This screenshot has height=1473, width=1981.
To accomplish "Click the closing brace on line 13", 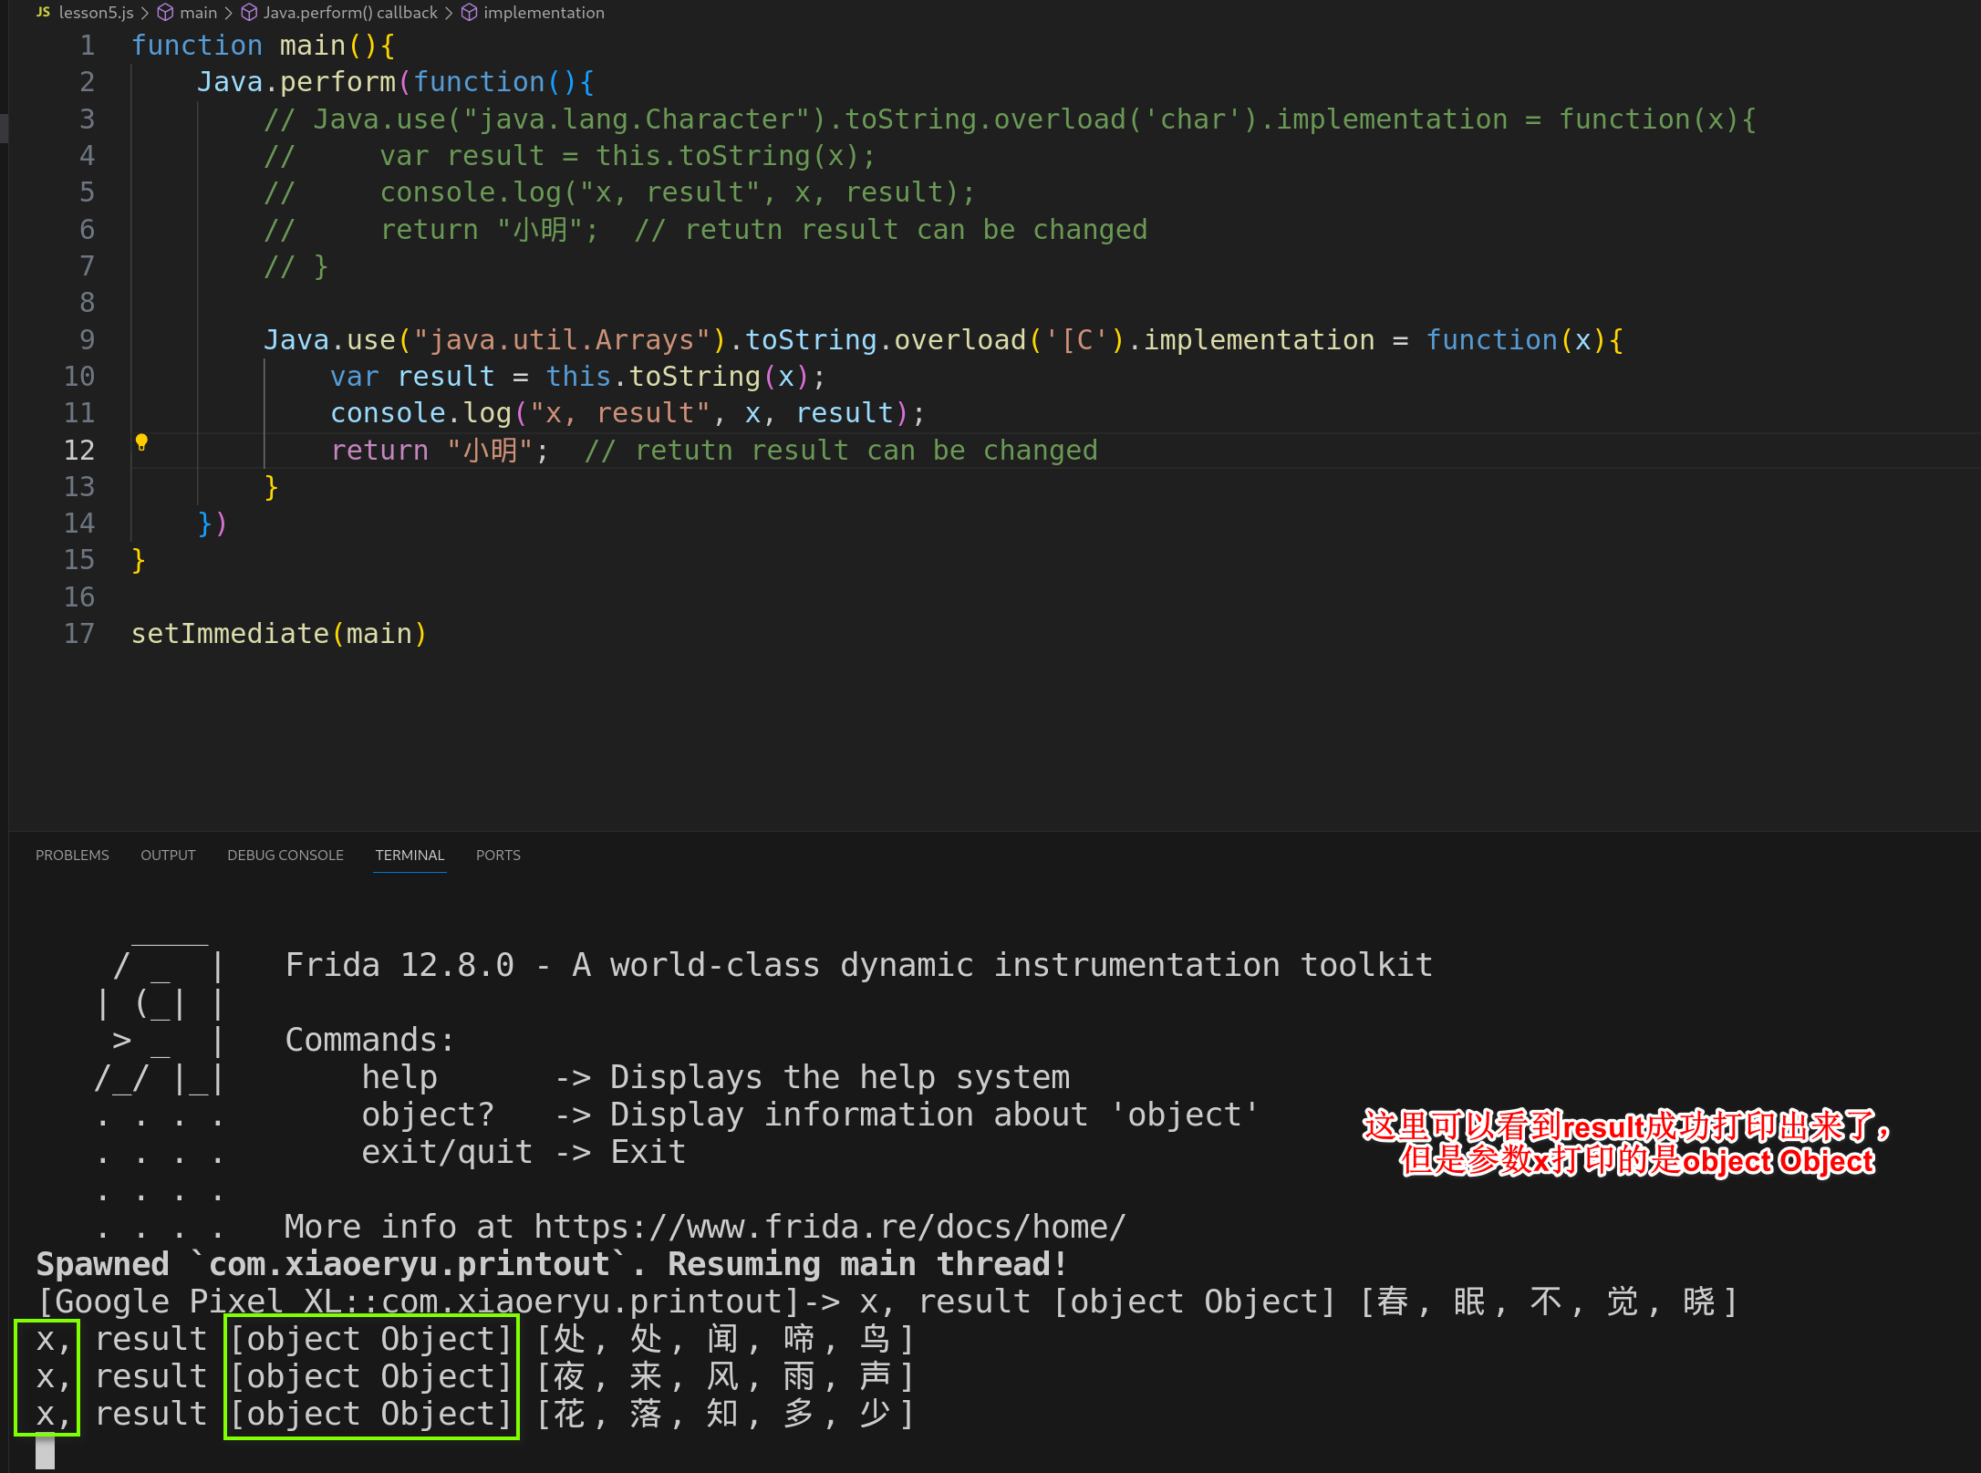I will coord(271,486).
